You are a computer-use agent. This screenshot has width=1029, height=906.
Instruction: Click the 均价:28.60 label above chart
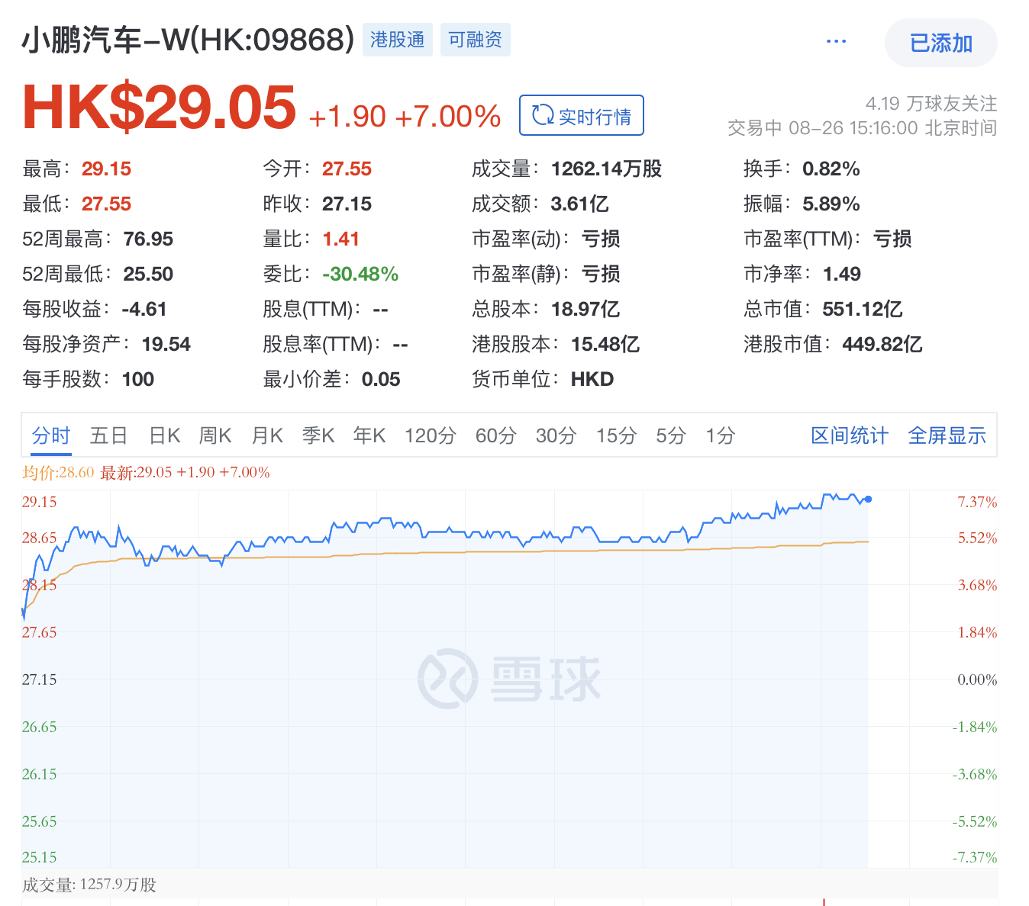pyautogui.click(x=58, y=472)
